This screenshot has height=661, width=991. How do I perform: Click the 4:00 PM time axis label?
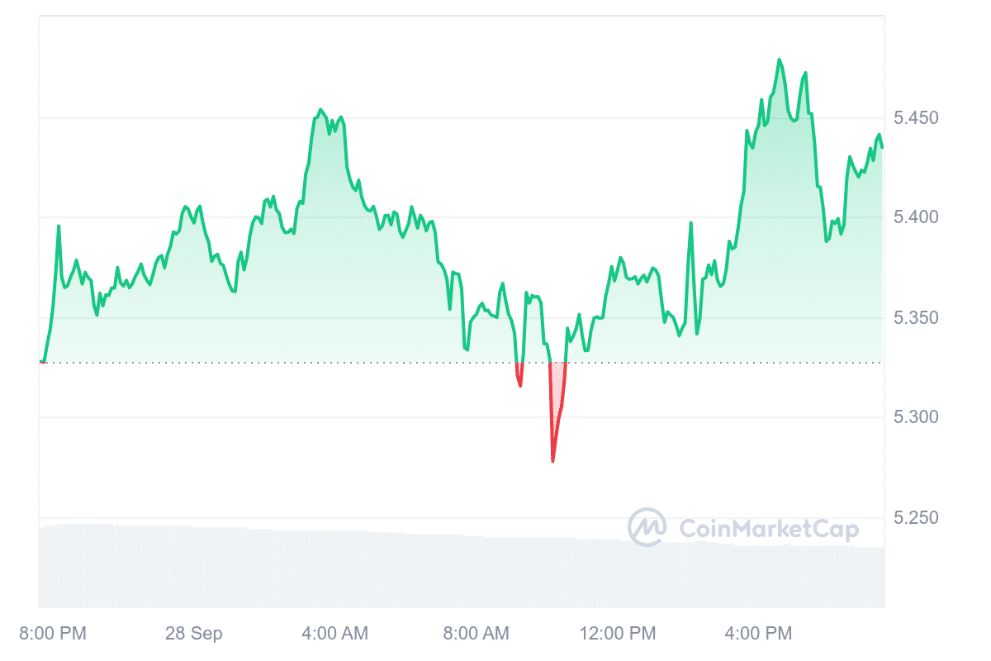pos(758,634)
